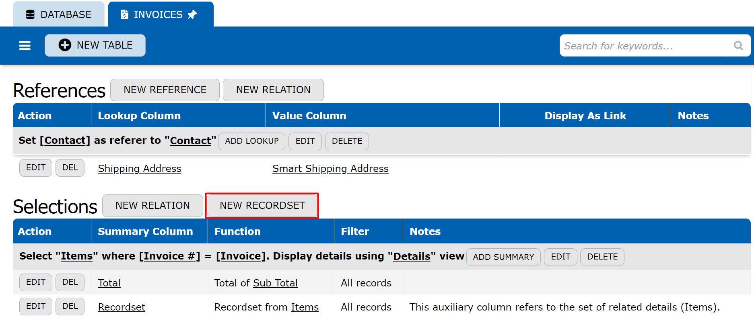
Task: Click the New Recordset button
Action: pyautogui.click(x=262, y=206)
